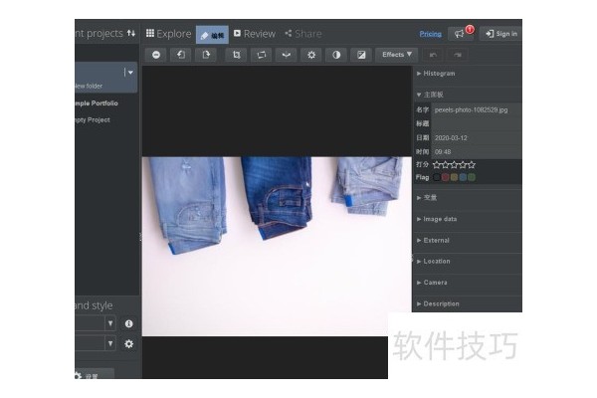Click the gear icon in style panel
This screenshot has height=398, width=597.
(128, 344)
